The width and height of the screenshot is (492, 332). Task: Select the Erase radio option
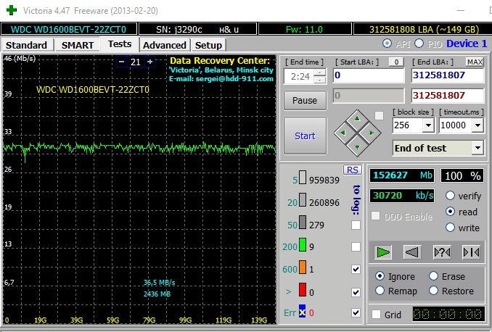433,276
